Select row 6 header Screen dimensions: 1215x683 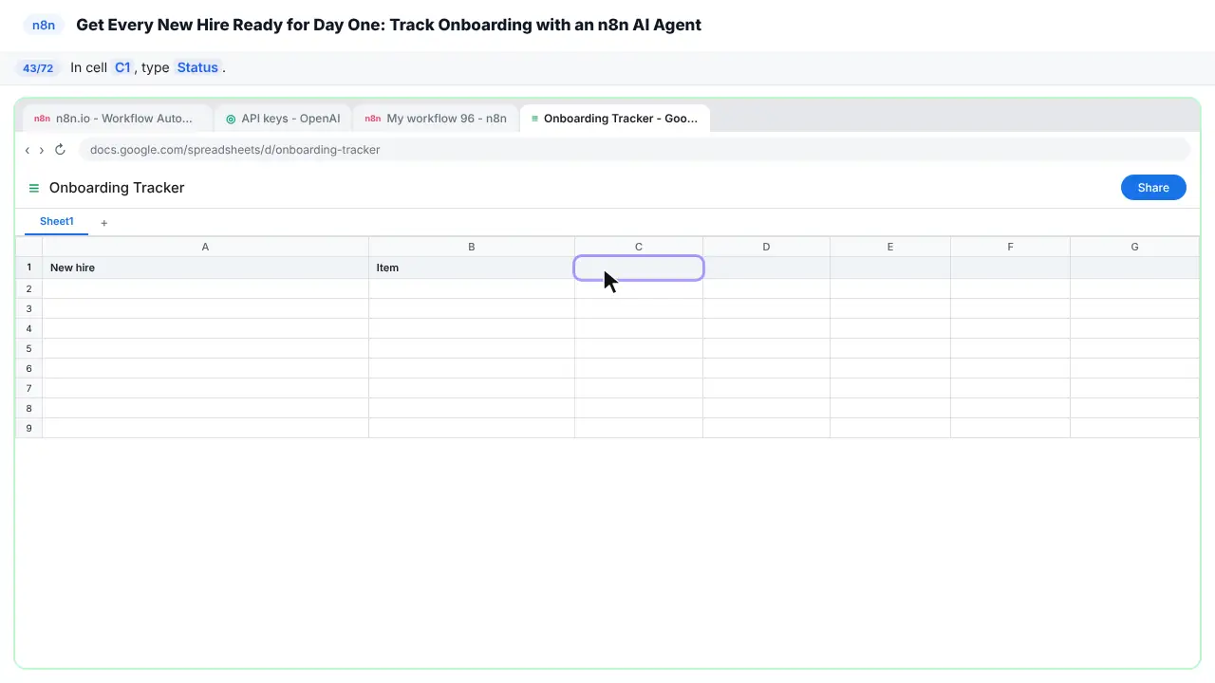(x=28, y=368)
